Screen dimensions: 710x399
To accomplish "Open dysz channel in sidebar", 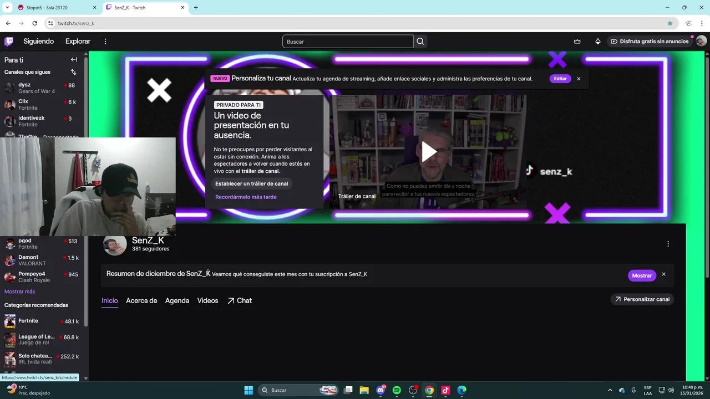I will 42,88.
